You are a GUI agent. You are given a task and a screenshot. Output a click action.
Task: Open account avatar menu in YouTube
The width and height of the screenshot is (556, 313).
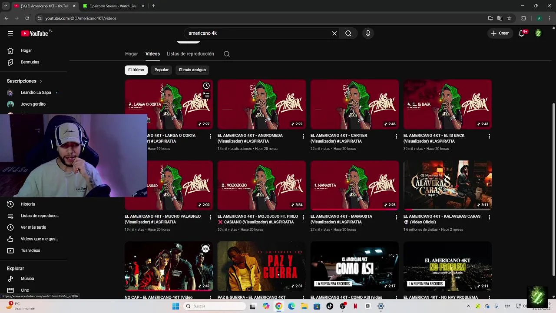point(538,33)
